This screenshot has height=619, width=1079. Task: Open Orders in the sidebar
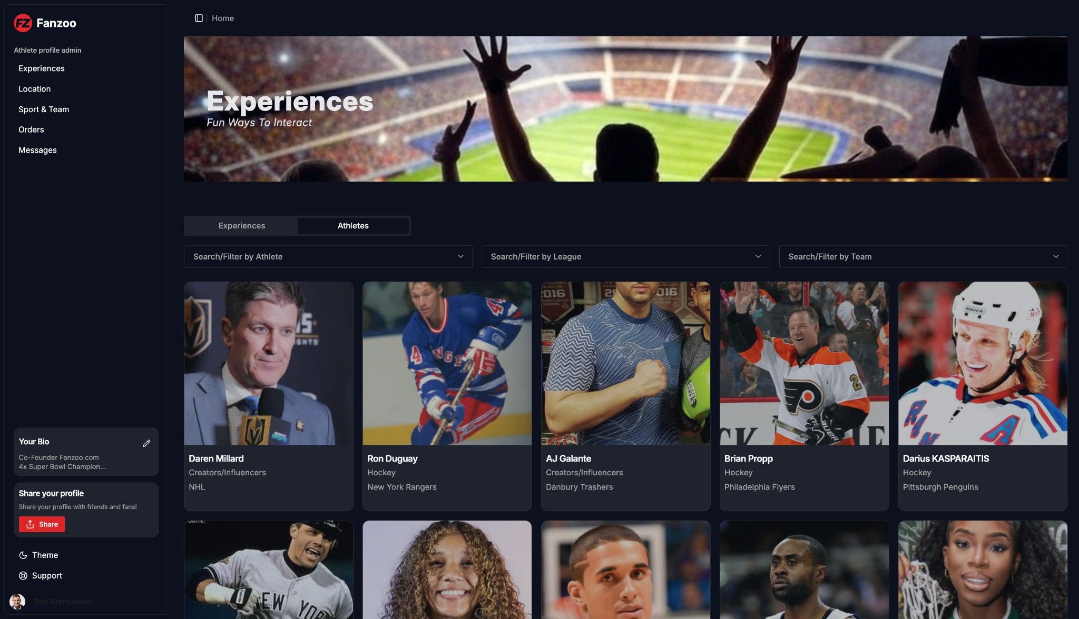click(31, 129)
